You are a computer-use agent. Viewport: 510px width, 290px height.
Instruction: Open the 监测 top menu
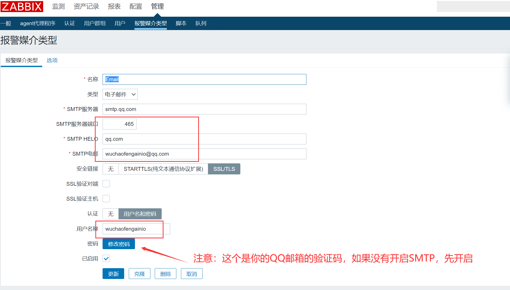[59, 6]
